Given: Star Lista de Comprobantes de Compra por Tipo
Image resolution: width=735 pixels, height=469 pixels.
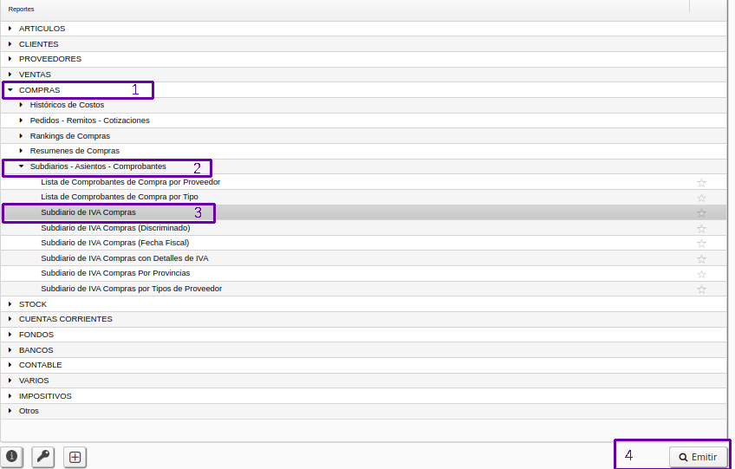Looking at the screenshot, I should point(701,198).
